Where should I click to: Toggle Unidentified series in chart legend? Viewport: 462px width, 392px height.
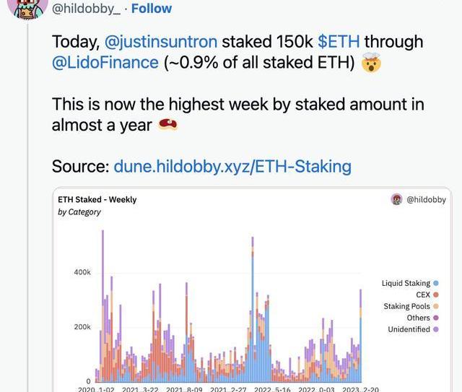436,329
